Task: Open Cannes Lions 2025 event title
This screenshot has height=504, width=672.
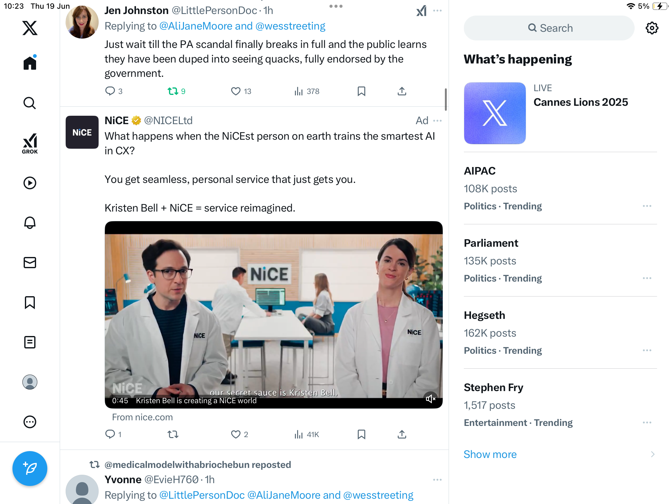Action: (581, 102)
